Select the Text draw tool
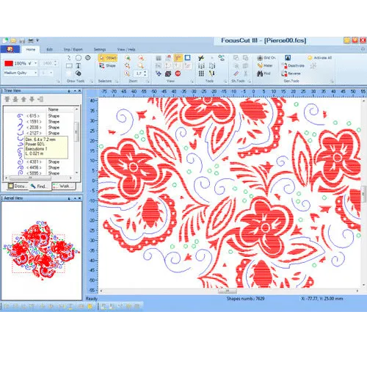Image resolution: width=367 pixels, height=367 pixels. click(79, 65)
